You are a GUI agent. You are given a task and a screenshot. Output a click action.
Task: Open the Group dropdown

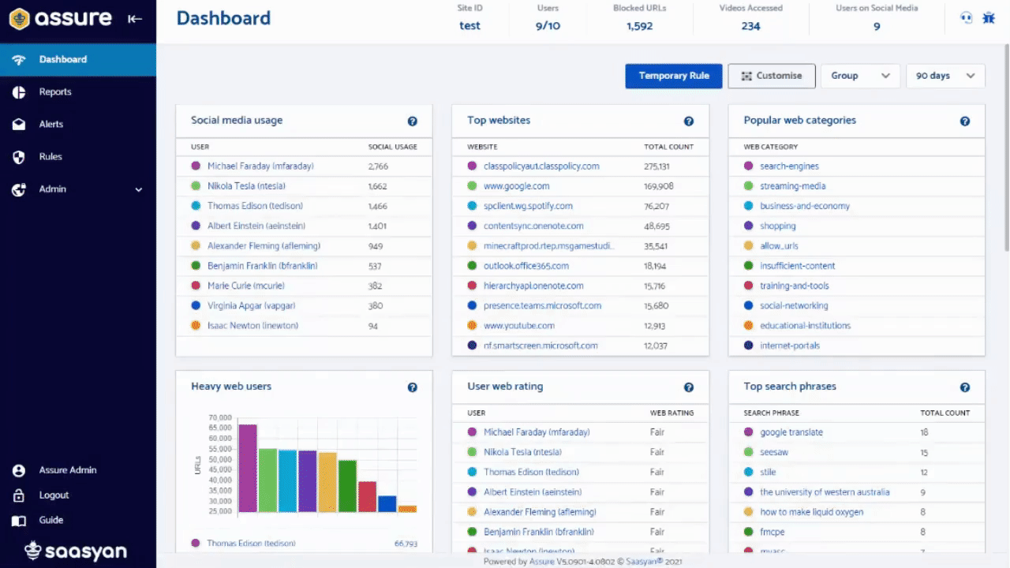click(x=859, y=76)
